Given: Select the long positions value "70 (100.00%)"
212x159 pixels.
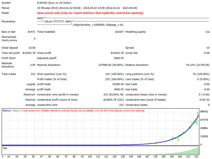Looking at the screenshot, I should coord(201,74).
